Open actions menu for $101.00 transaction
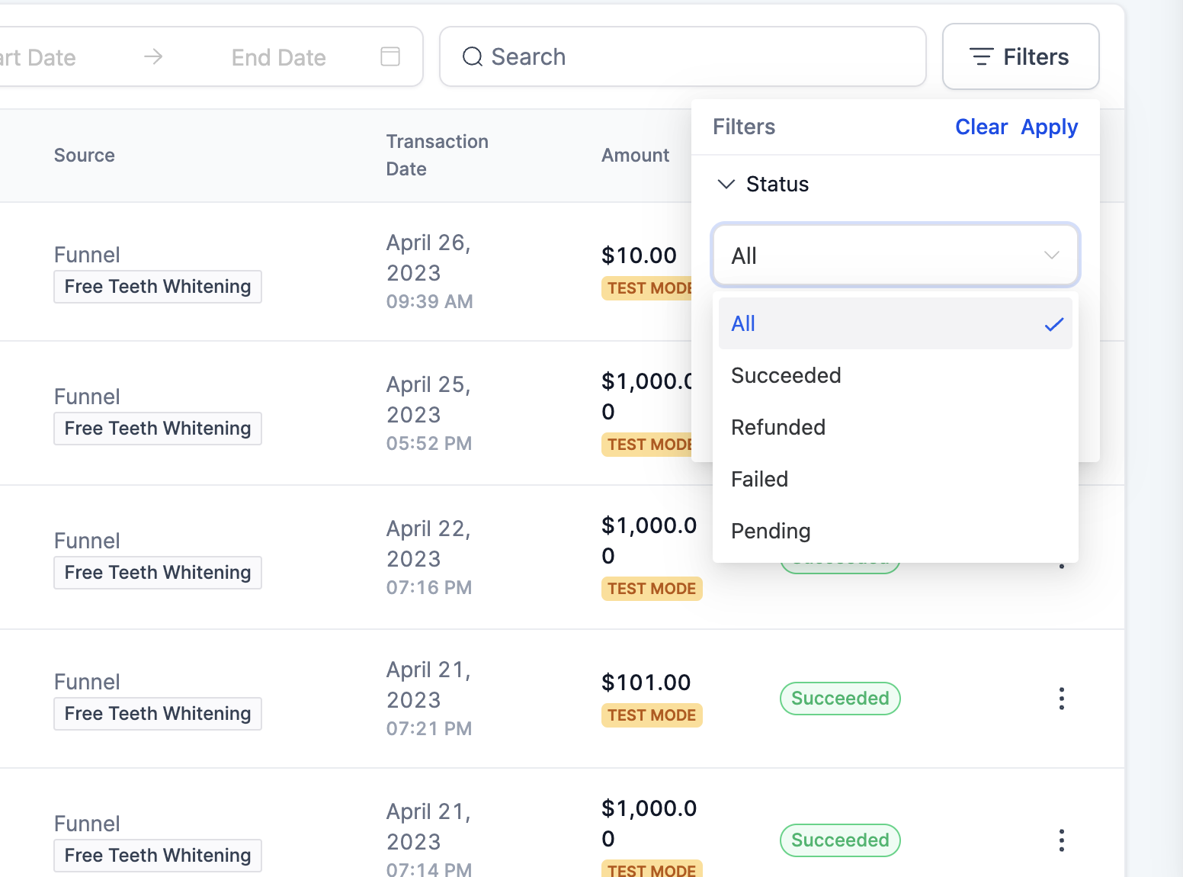Screen dimensions: 1183x877 1061,699
